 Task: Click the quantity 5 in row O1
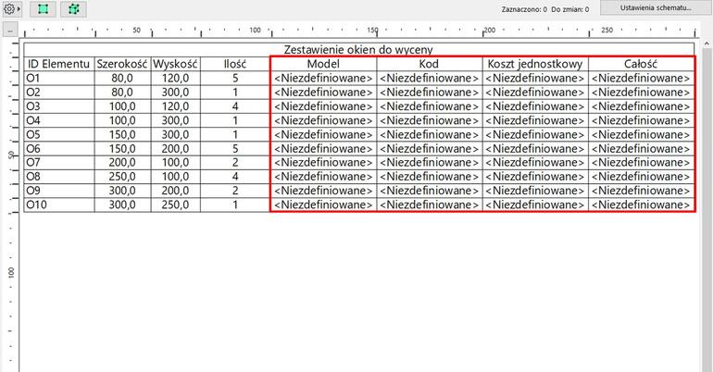(235, 78)
